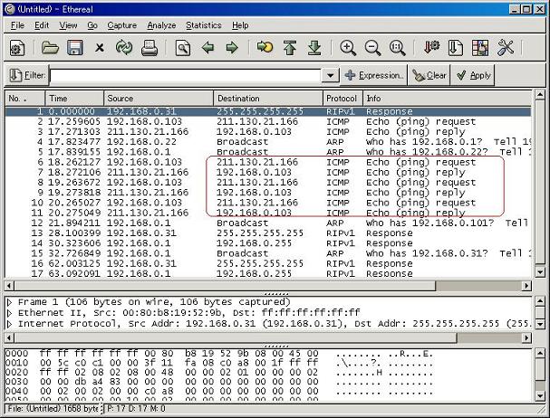This screenshot has width=550, height=418.
Task: Open capture filters icon
Action: [x=431, y=48]
